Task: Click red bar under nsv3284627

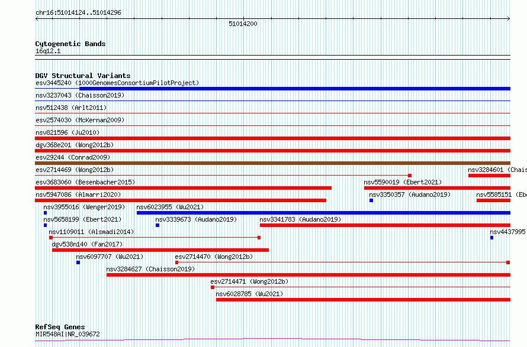Action: (309, 275)
